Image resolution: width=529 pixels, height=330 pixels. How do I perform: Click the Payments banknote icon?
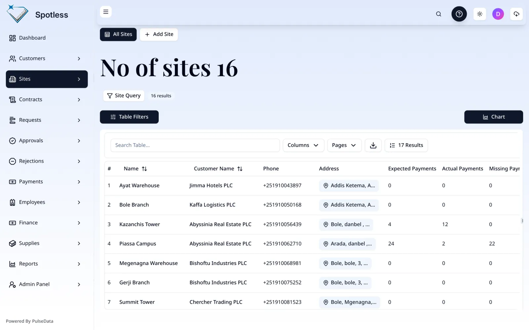(12, 182)
